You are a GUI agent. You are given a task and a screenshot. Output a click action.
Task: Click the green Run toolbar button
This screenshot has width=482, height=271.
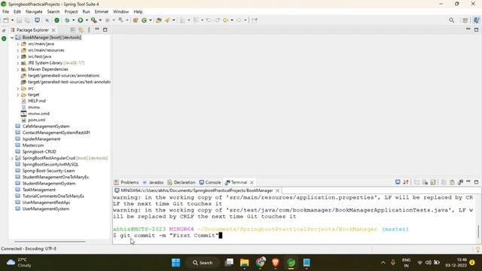tap(81, 20)
